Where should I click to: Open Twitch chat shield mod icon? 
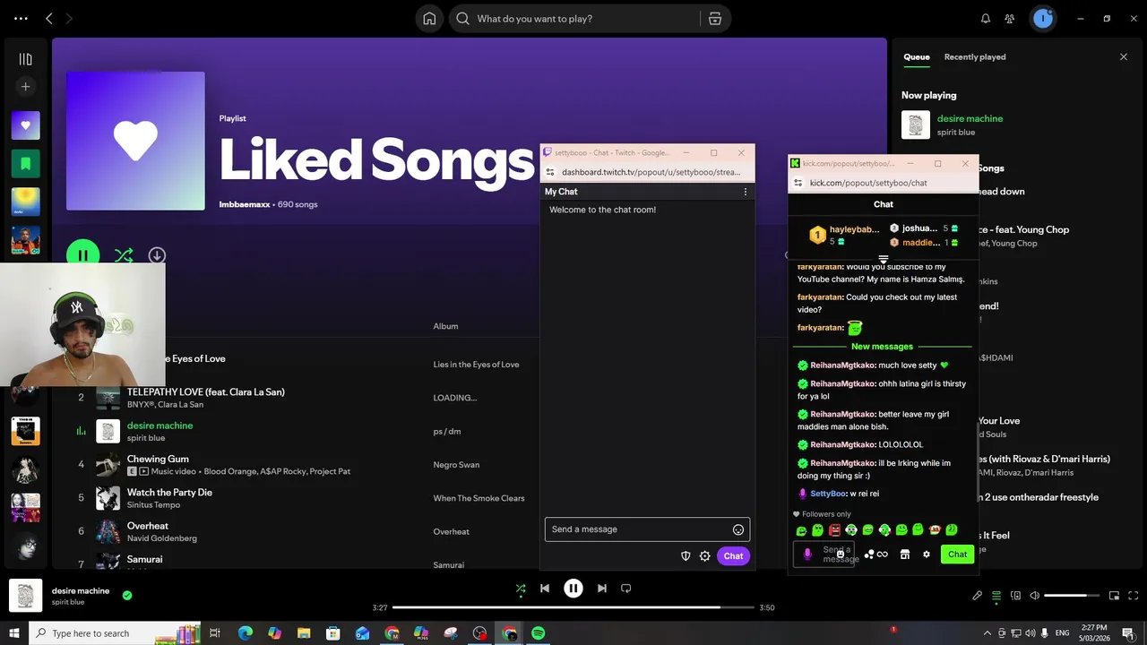tap(686, 556)
